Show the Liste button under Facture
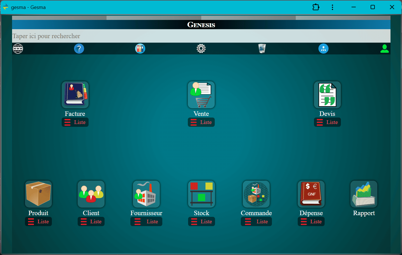 pyautogui.click(x=75, y=122)
